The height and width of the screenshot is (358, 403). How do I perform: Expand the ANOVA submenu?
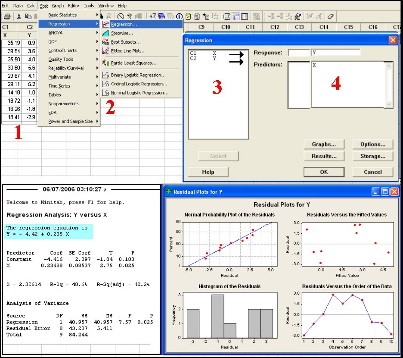point(69,33)
